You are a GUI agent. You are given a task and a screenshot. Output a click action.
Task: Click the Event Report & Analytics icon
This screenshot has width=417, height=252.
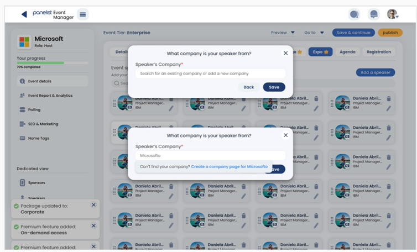(22, 96)
